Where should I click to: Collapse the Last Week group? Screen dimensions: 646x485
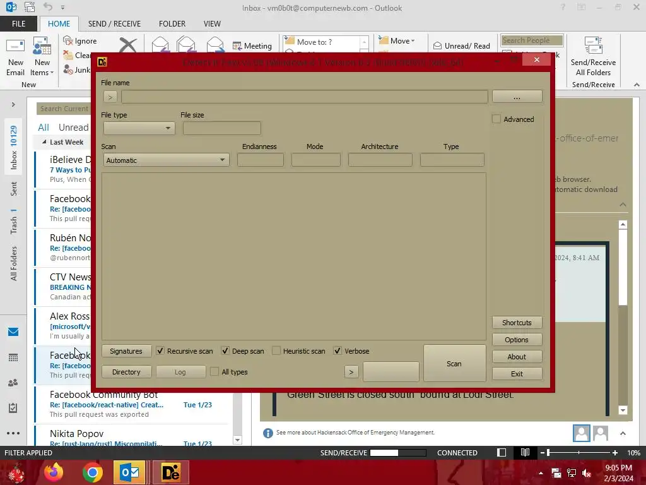[44, 142]
